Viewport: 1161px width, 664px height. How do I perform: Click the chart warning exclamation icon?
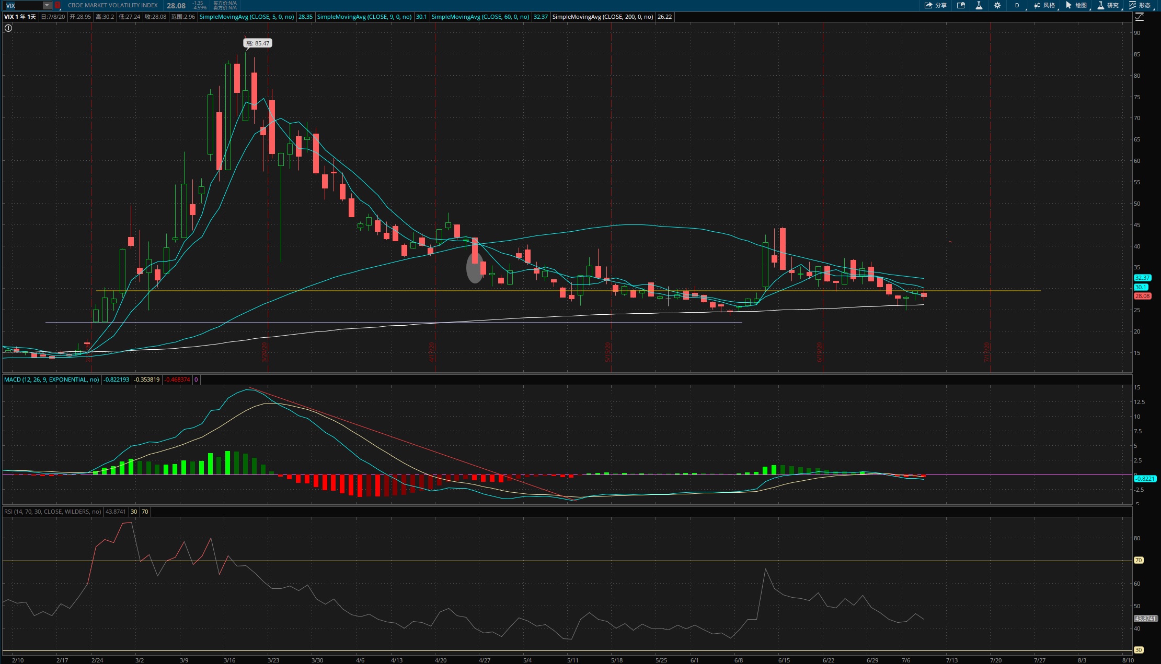pyautogui.click(x=8, y=28)
